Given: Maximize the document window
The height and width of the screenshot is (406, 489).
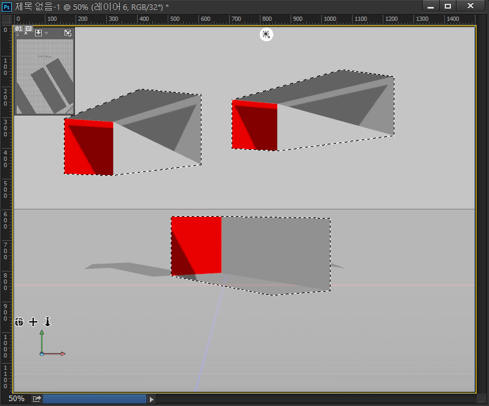Looking at the screenshot, I should click(448, 6).
